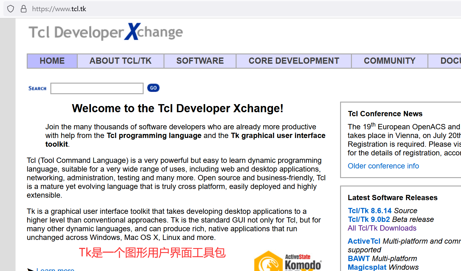Click the paragraph starting 'Tcl (Tool Command Language)'
Screen dimensions: 461x271
pos(176,178)
